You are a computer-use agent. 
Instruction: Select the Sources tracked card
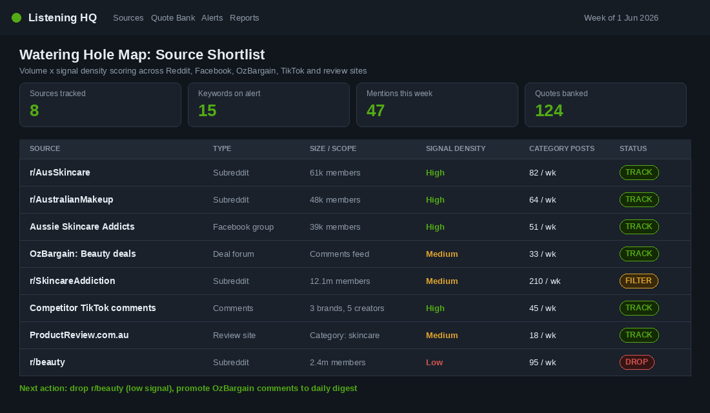(x=100, y=105)
